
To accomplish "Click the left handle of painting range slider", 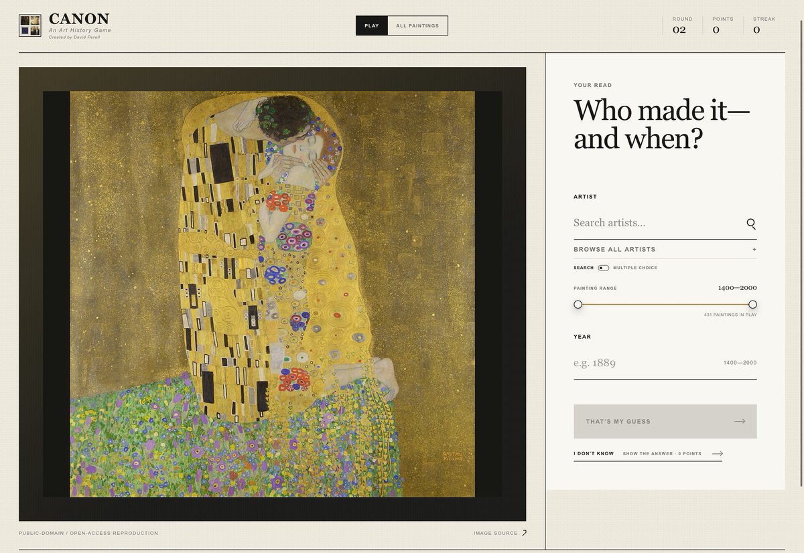I will (x=578, y=304).
